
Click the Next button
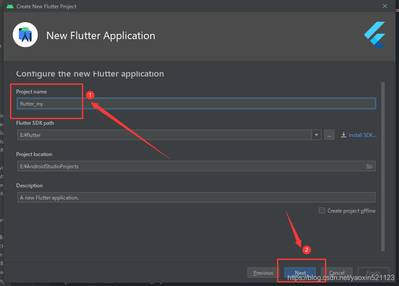pos(300,273)
